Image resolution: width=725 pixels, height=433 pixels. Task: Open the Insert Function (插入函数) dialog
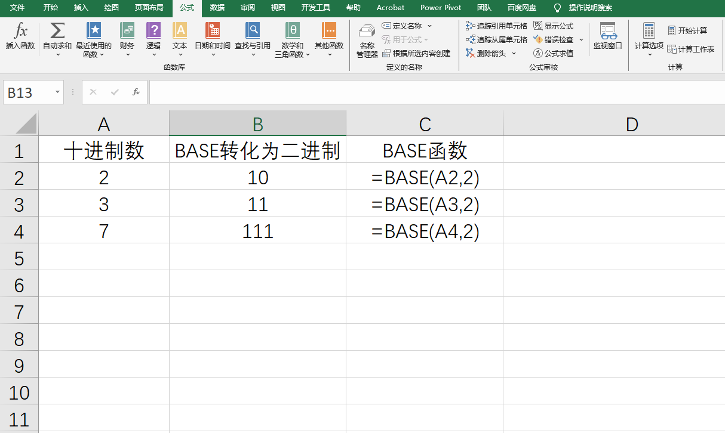tap(20, 36)
